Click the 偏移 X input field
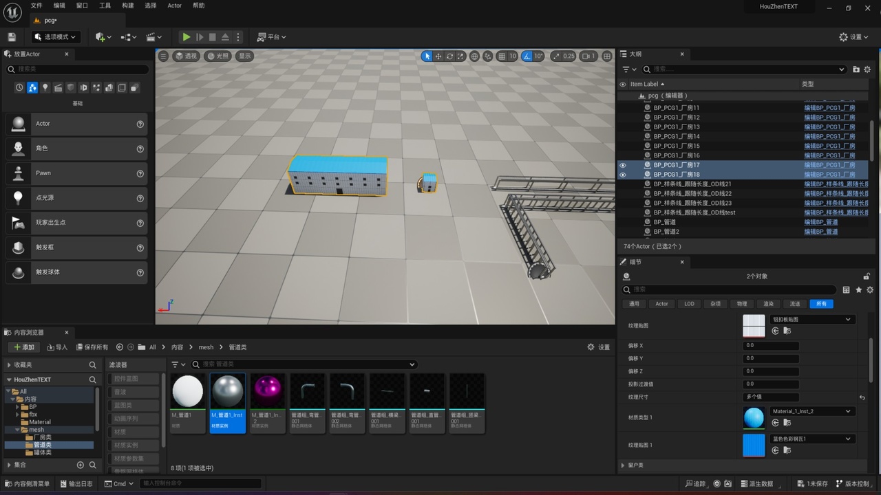Viewport: 881px width, 495px height. click(771, 346)
